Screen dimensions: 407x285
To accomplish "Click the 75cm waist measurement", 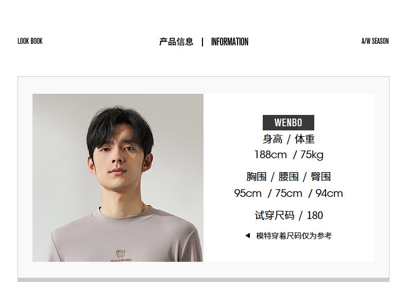I will point(289,193).
